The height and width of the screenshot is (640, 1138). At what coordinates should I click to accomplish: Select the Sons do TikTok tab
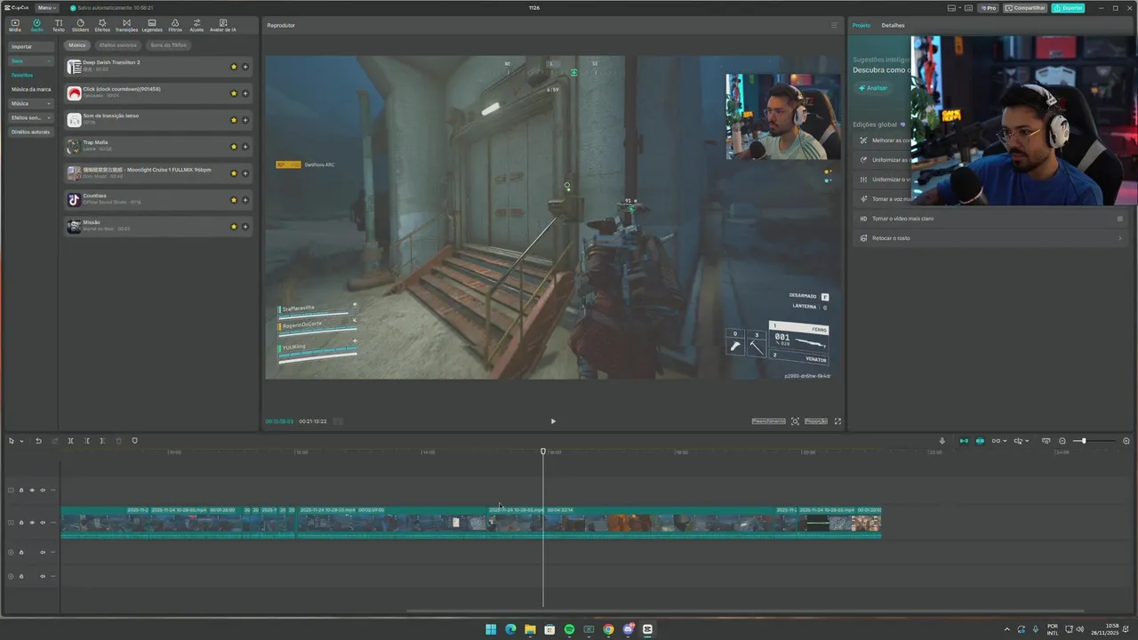click(x=168, y=44)
